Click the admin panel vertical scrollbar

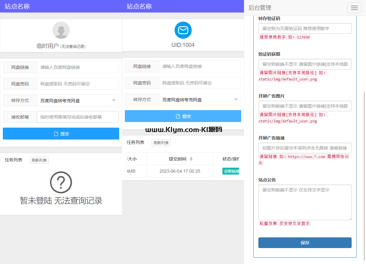tap(364, 175)
